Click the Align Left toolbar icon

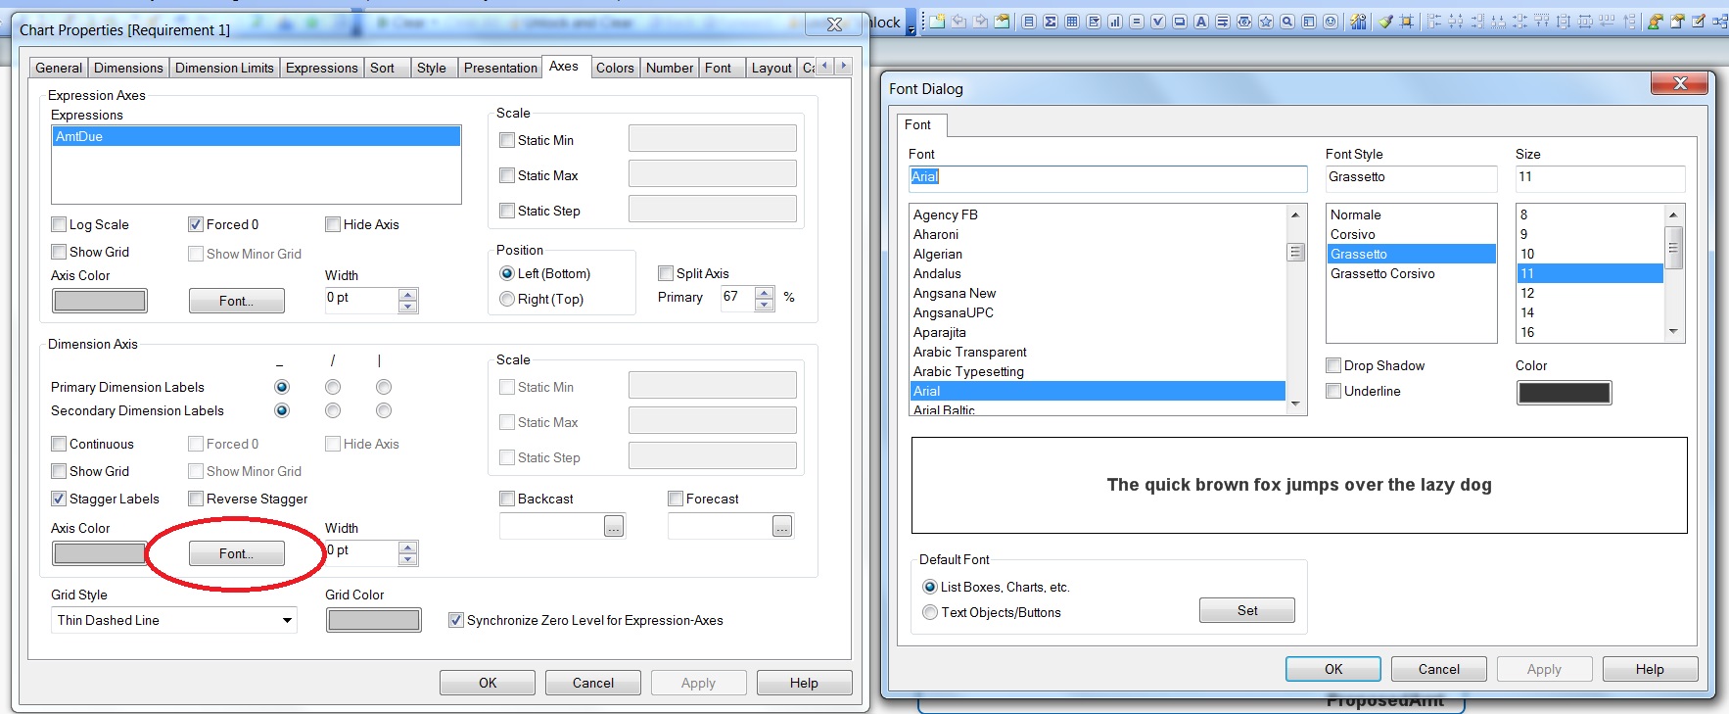click(x=1434, y=22)
